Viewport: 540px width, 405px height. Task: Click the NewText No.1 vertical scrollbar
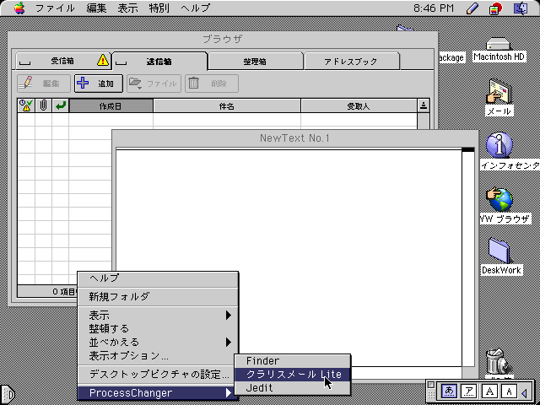468,258
